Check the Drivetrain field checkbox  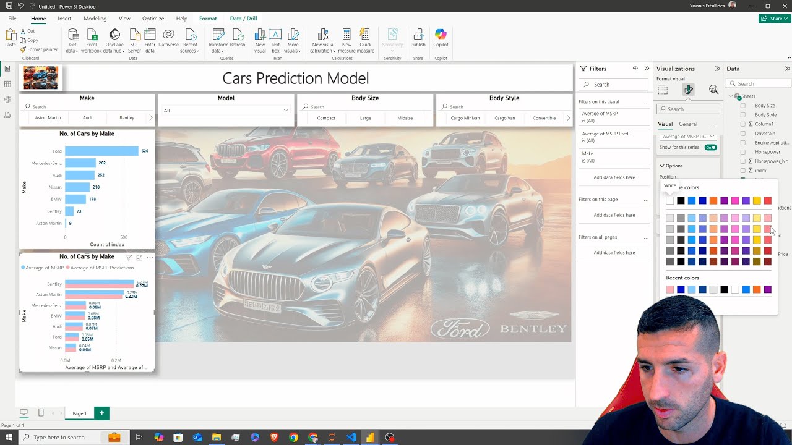point(743,133)
